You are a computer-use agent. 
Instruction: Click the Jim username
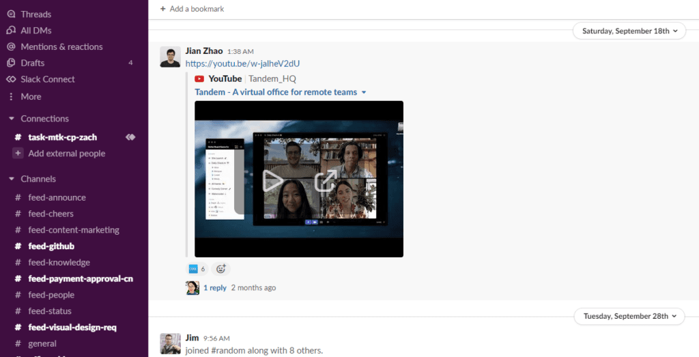(192, 338)
